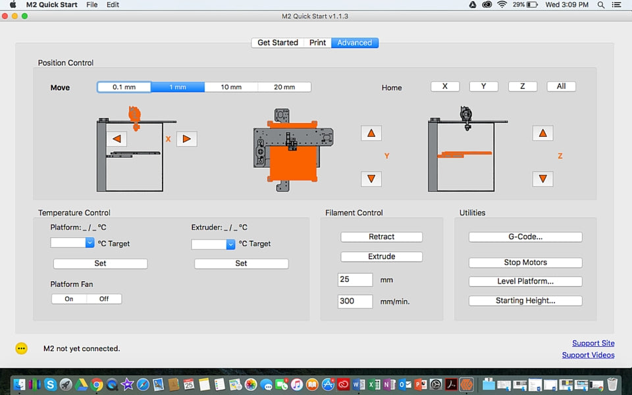This screenshot has height=395, width=632.
Task: Turn Platform Fan Off
Action: 104,299
